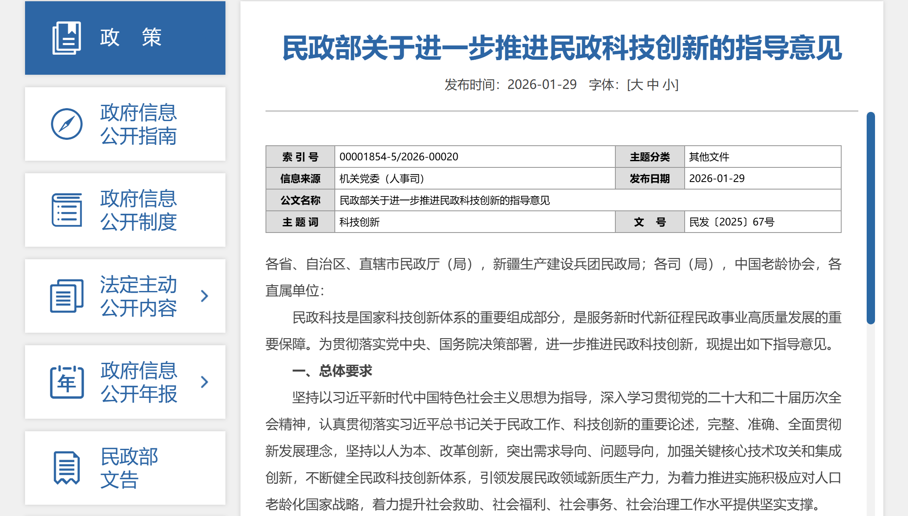The height and width of the screenshot is (516, 908).
Task: Click the blue vertical scrollbar thumb
Action: [870, 218]
